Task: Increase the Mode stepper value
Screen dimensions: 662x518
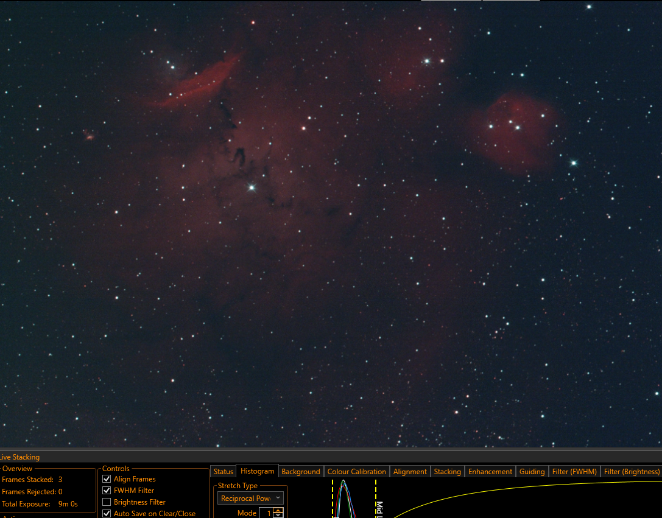Action: 278,511
